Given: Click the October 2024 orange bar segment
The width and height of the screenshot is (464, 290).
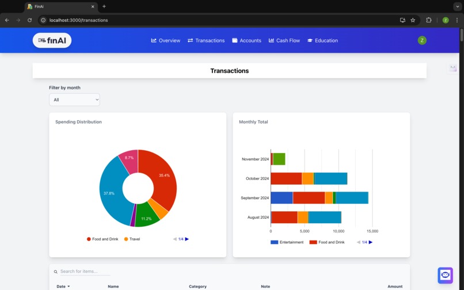Looking at the screenshot, I should pos(308,178).
